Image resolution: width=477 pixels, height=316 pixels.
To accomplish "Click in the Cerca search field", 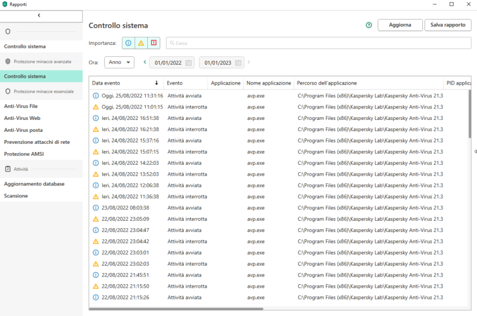I will tap(320, 43).
